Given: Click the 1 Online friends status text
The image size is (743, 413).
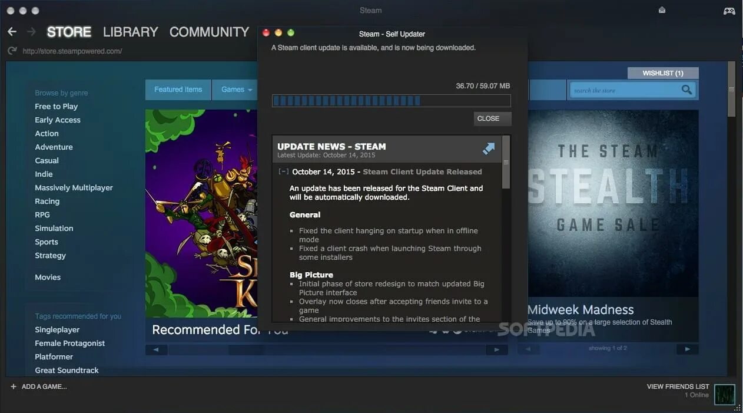Looking at the screenshot, I should [x=696, y=395].
